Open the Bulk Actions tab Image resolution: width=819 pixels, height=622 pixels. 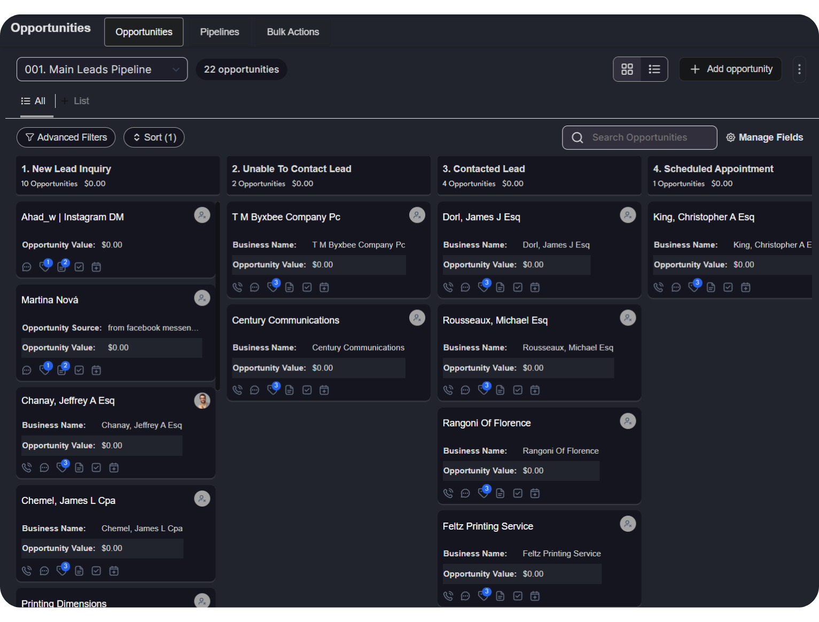tap(293, 32)
